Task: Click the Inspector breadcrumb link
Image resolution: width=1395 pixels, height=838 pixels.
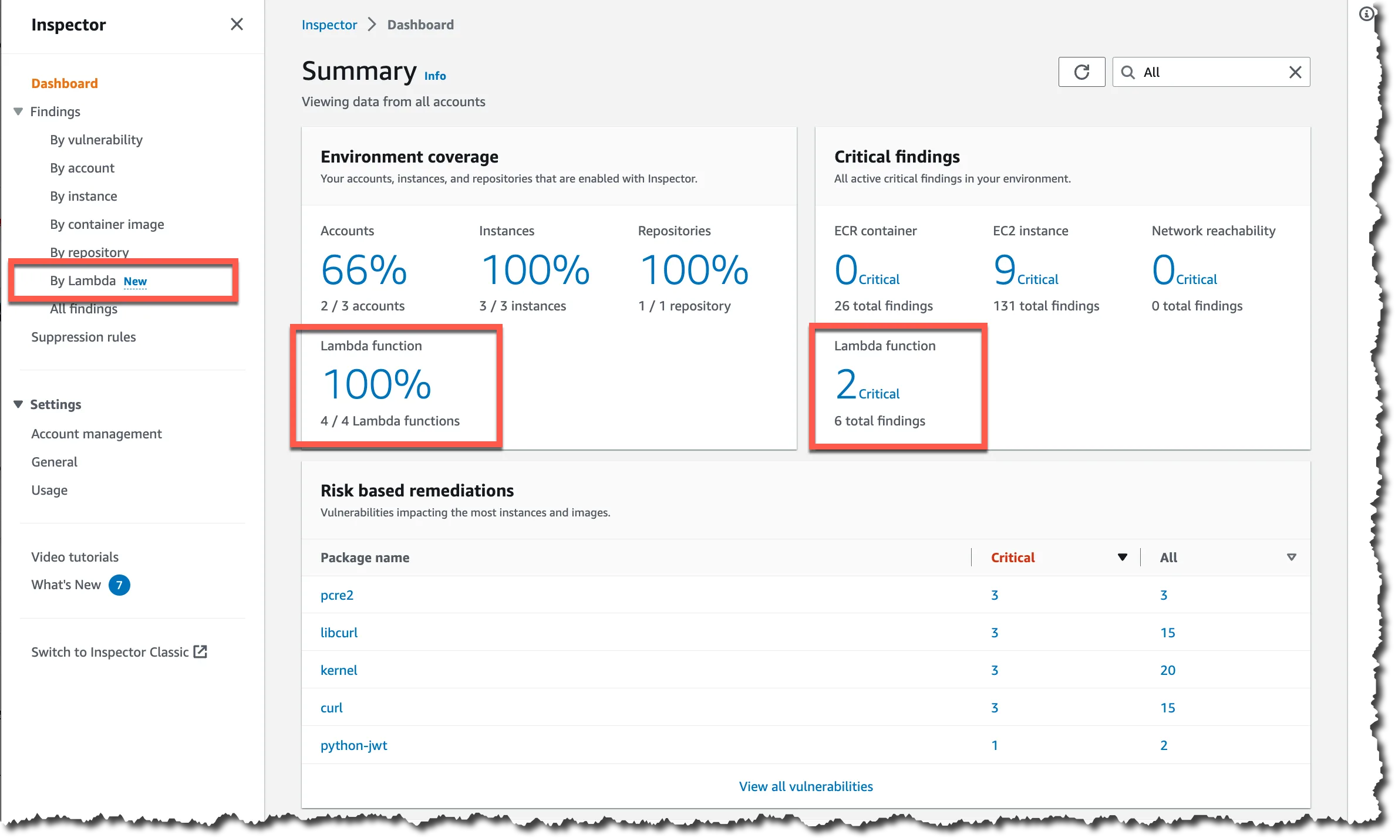Action: (x=329, y=24)
